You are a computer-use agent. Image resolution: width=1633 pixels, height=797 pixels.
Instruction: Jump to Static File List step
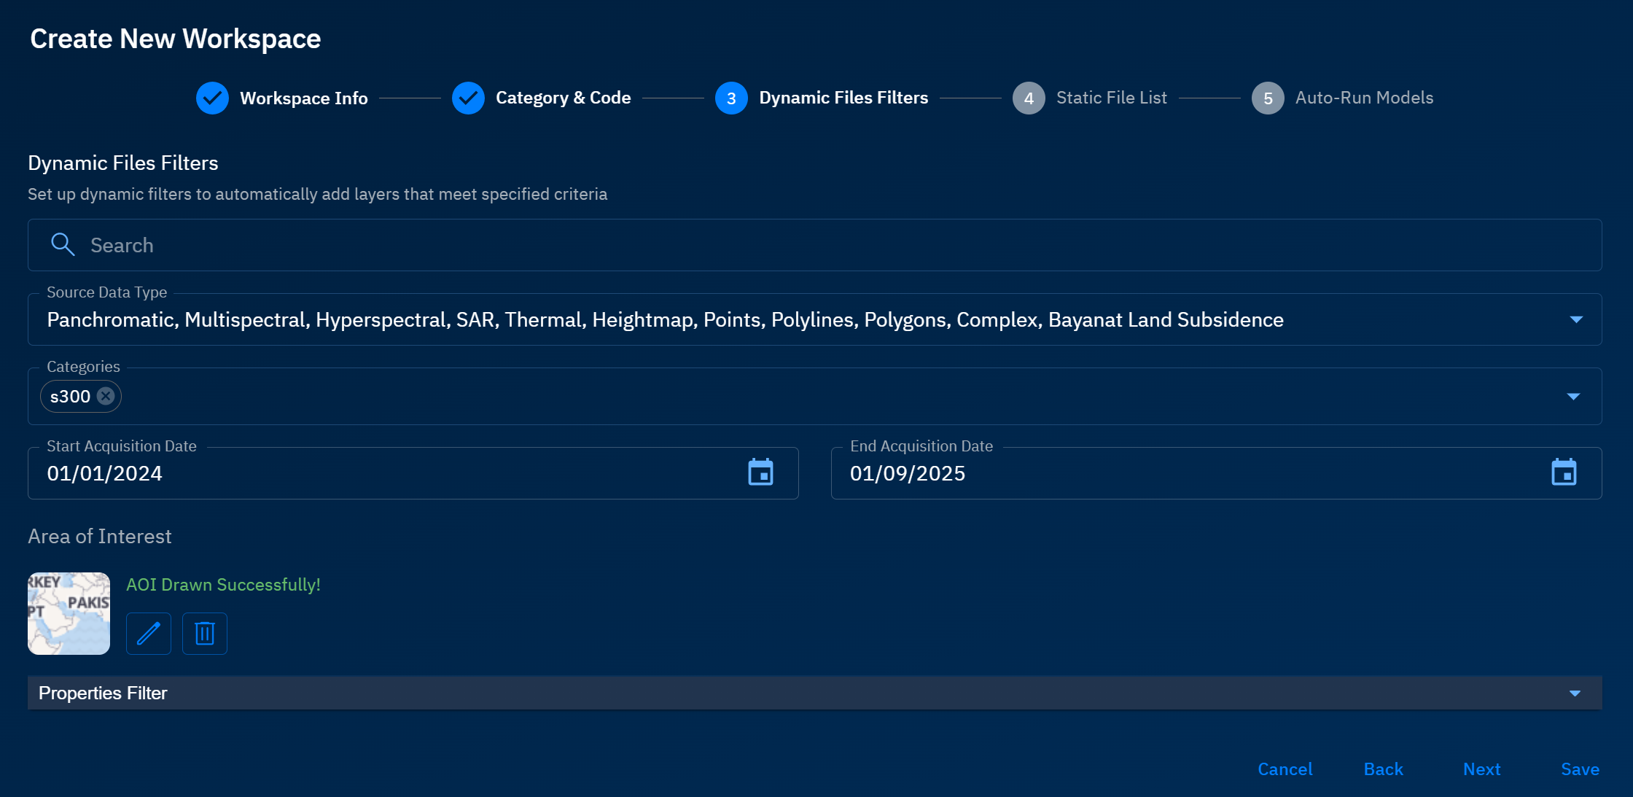click(x=1111, y=98)
